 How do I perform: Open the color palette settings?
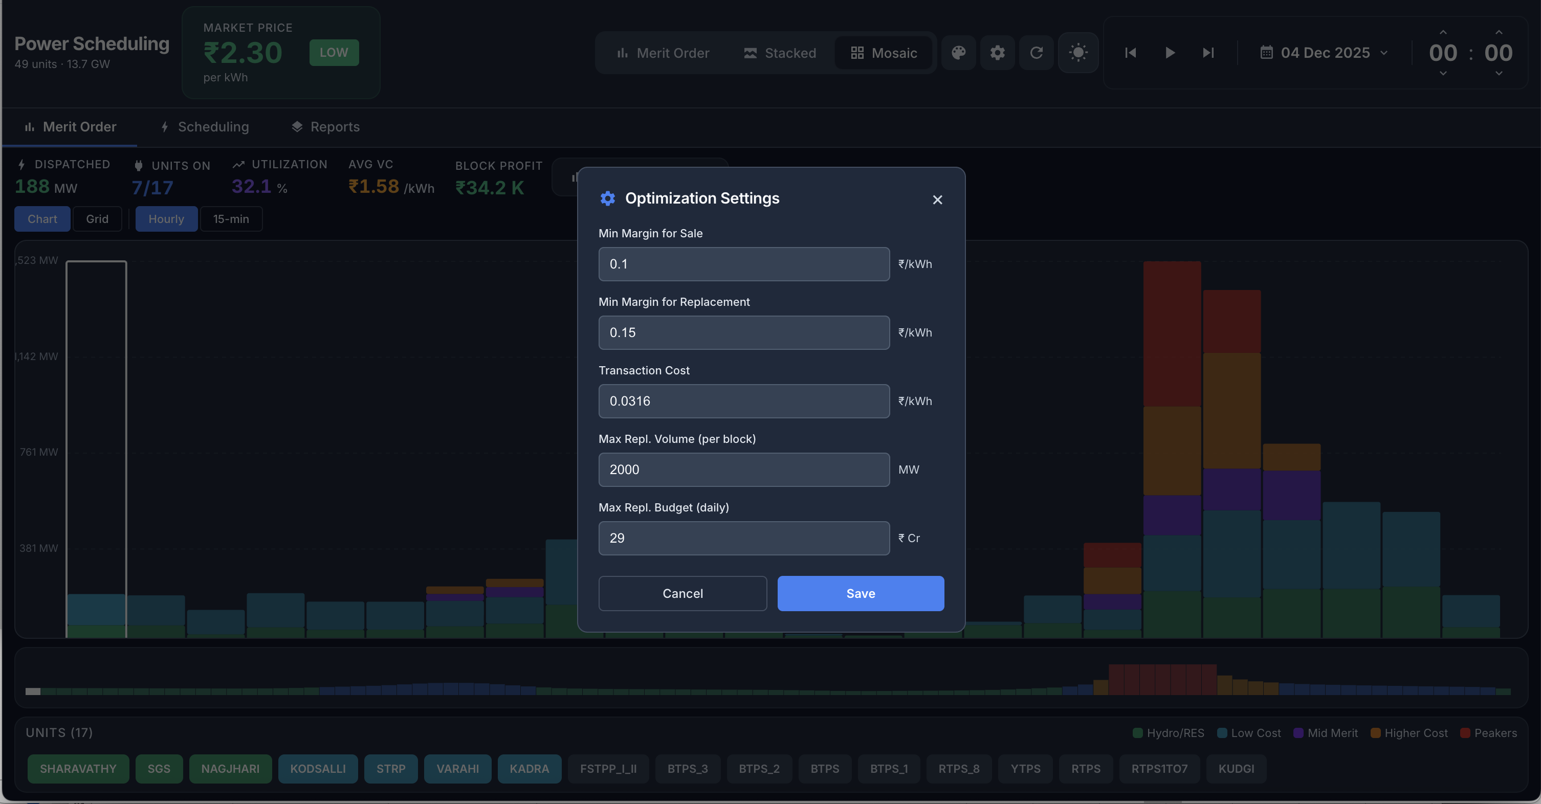coord(958,53)
